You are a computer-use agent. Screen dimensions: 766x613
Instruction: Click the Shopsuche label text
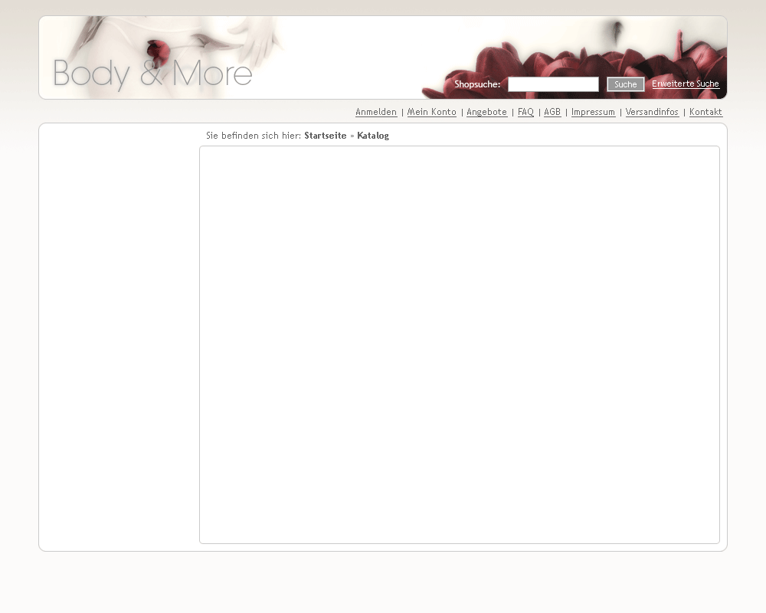(477, 84)
